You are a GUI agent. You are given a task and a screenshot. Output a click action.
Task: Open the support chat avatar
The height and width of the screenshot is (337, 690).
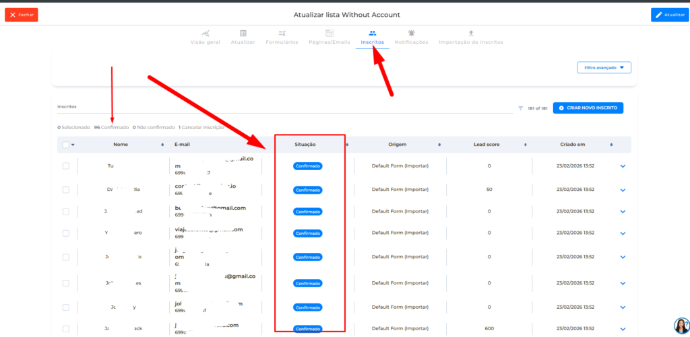point(681,326)
